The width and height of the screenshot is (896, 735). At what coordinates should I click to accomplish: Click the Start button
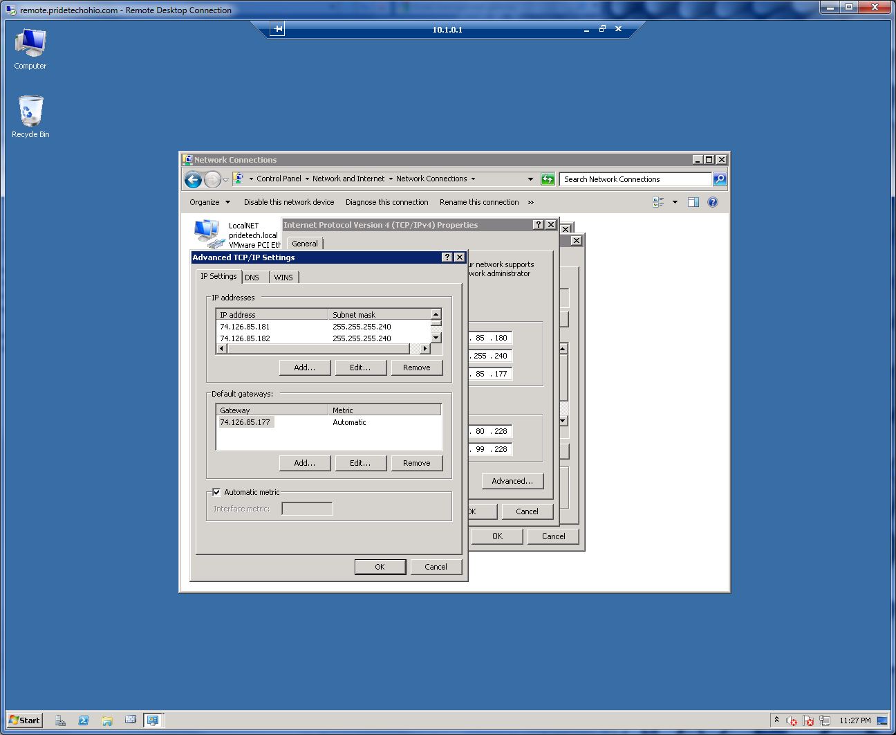tap(25, 720)
